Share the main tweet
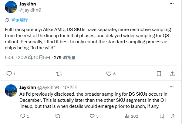Viewport: 182px width, 124px height. (x=172, y=74)
